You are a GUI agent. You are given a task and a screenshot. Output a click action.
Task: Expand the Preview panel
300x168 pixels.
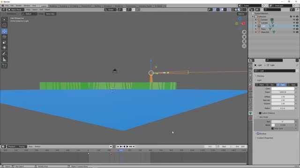260,76
